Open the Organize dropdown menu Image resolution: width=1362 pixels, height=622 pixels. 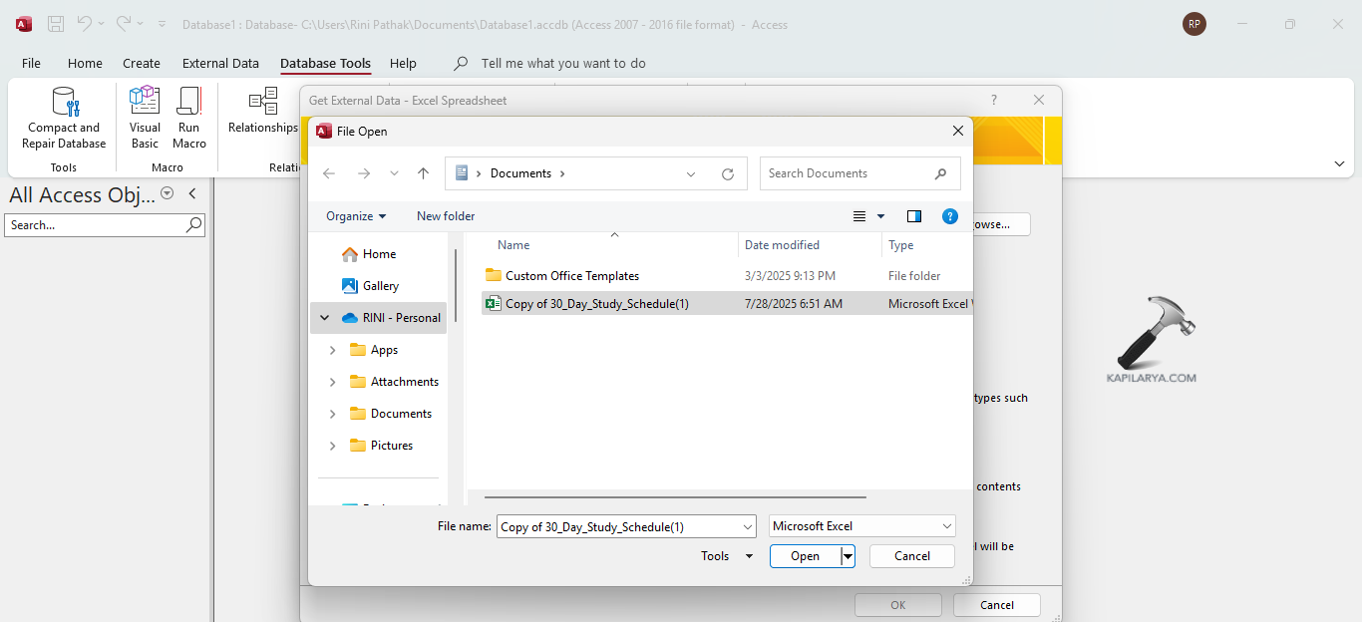(356, 216)
